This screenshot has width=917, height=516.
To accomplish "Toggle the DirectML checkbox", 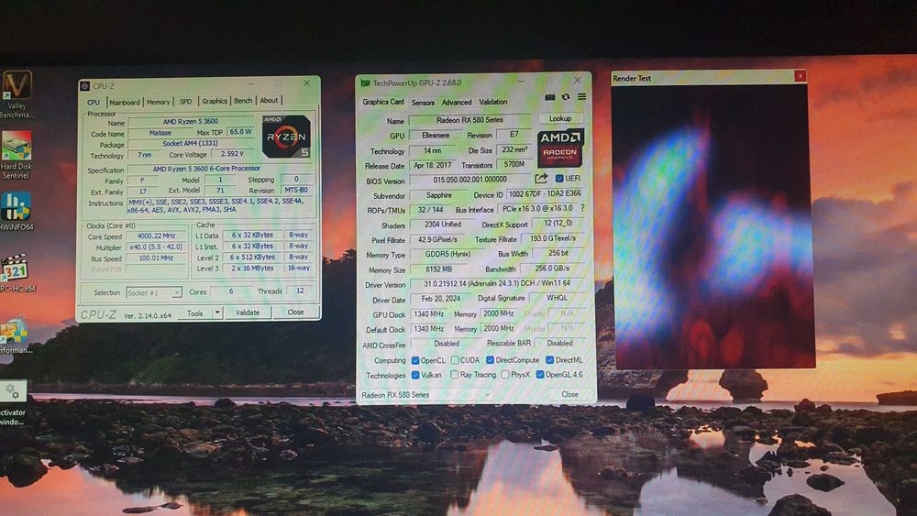I will click(x=549, y=360).
